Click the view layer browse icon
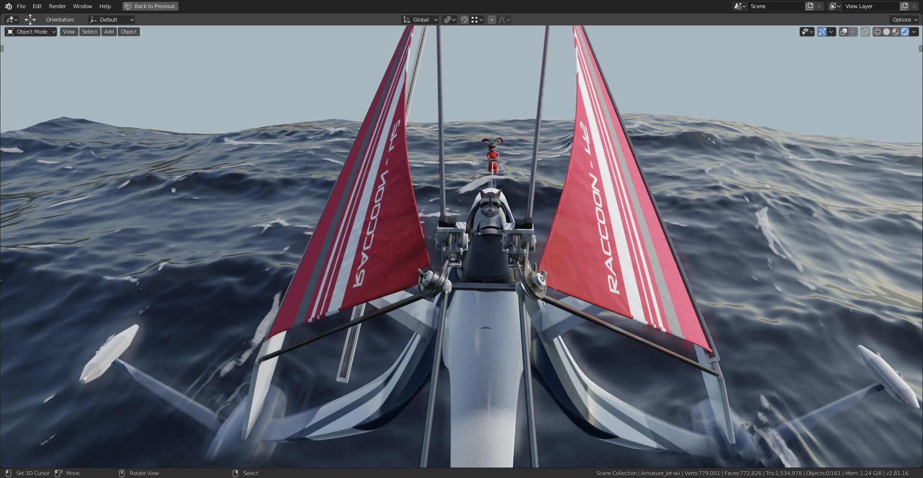This screenshot has width=923, height=478. tap(835, 6)
